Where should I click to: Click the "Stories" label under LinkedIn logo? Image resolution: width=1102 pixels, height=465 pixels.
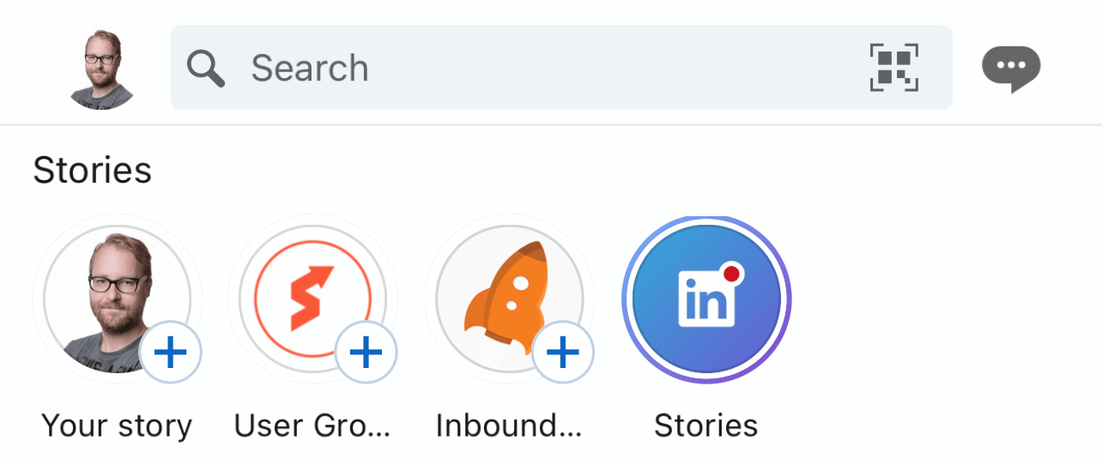tap(706, 426)
